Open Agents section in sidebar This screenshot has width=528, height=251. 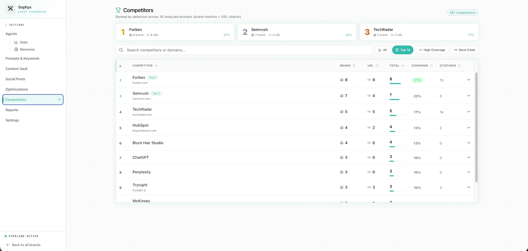tap(11, 34)
